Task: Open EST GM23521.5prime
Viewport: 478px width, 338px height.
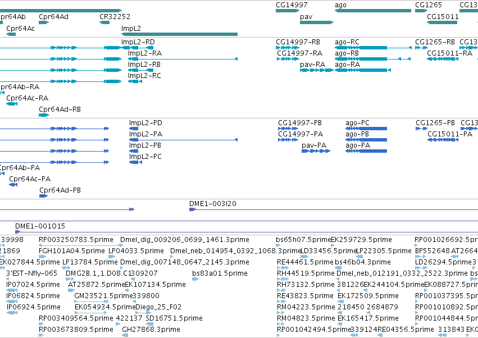Action: (103, 296)
